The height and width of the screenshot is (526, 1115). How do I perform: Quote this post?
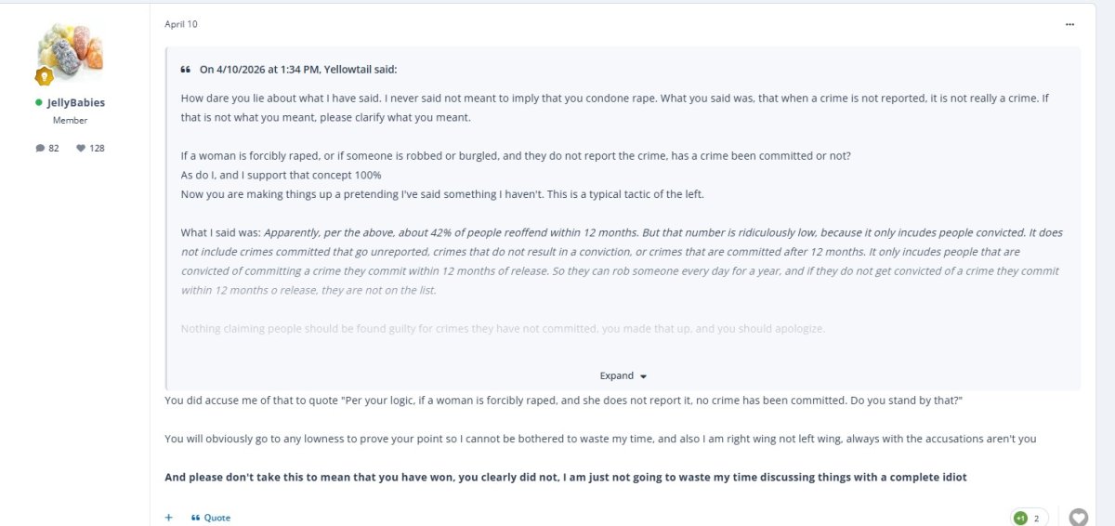point(211,518)
